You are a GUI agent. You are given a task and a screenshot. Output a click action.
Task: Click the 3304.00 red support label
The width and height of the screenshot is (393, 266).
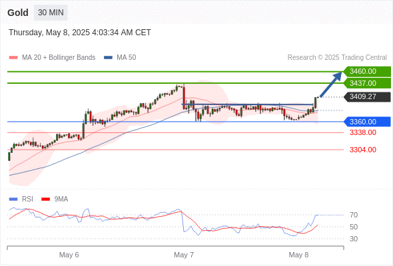pos(362,150)
